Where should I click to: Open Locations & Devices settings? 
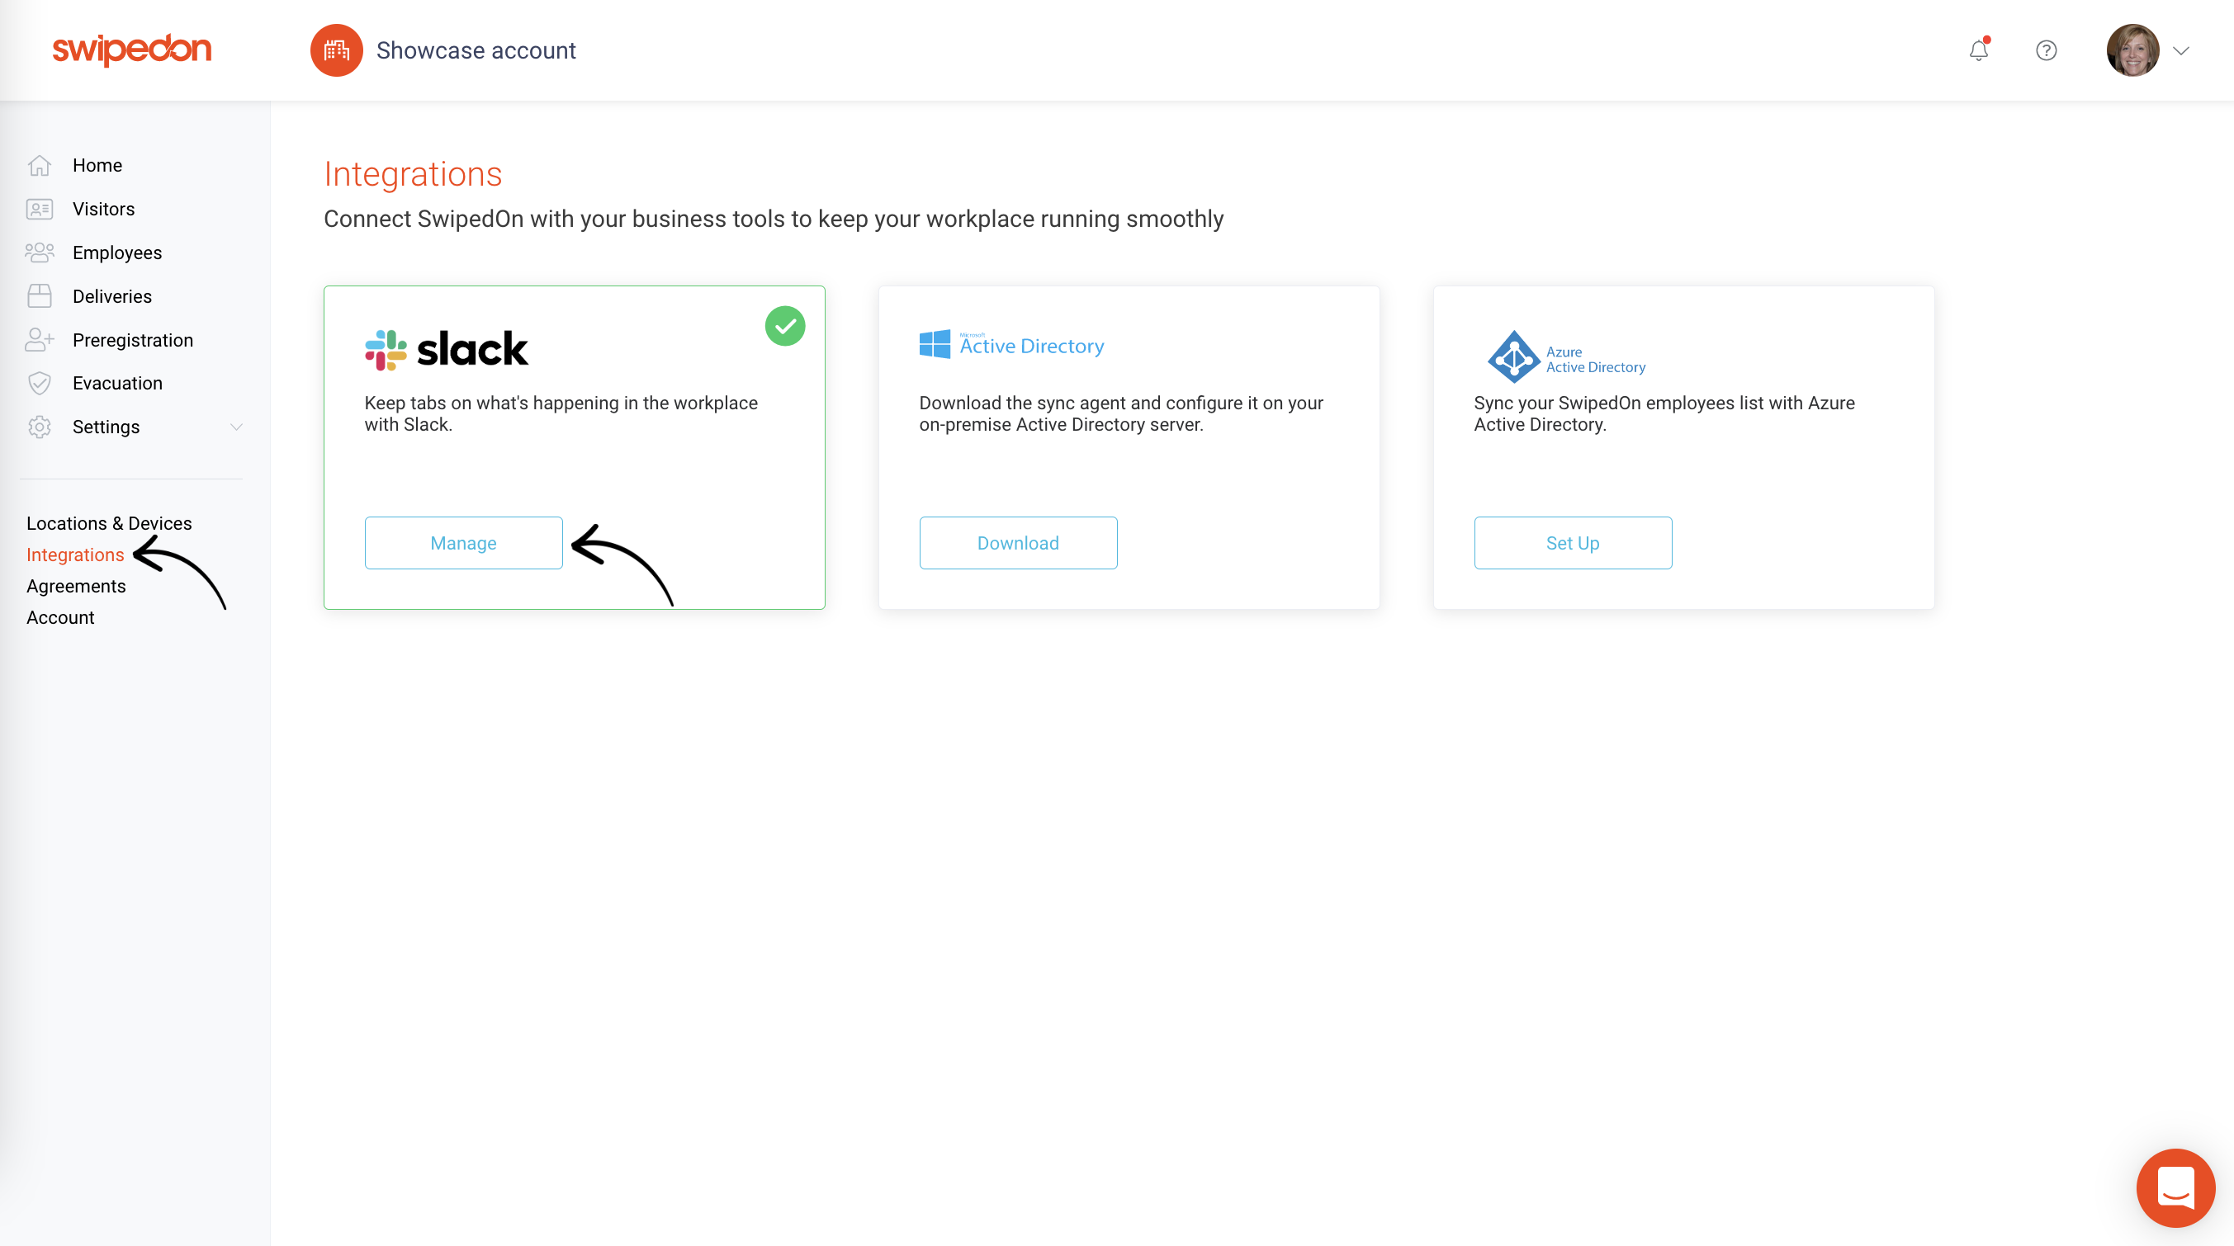tap(109, 524)
